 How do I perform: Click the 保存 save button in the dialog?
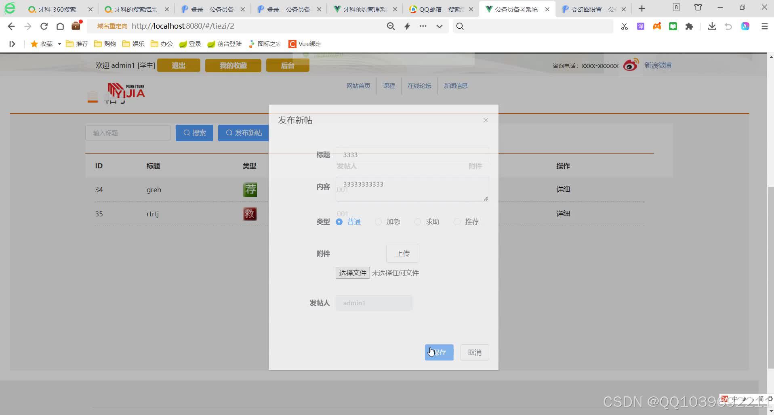[x=439, y=352]
